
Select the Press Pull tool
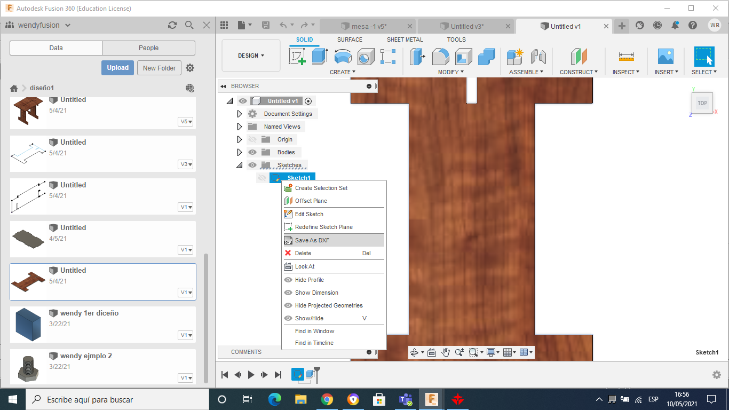[417, 57]
